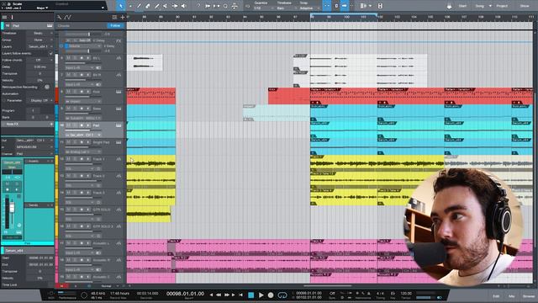Click the question mark help icon
The width and height of the screenshot is (538, 303).
(x=198, y=6)
